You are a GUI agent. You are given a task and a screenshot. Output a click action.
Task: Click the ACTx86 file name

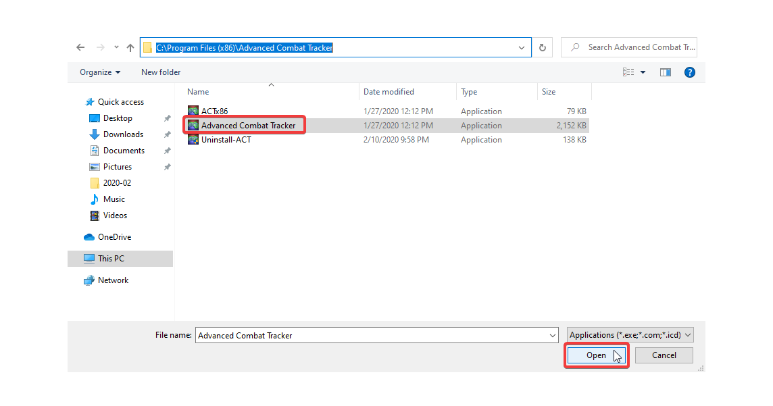click(x=214, y=111)
